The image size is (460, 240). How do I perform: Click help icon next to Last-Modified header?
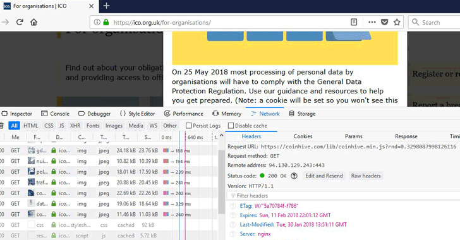click(233, 225)
